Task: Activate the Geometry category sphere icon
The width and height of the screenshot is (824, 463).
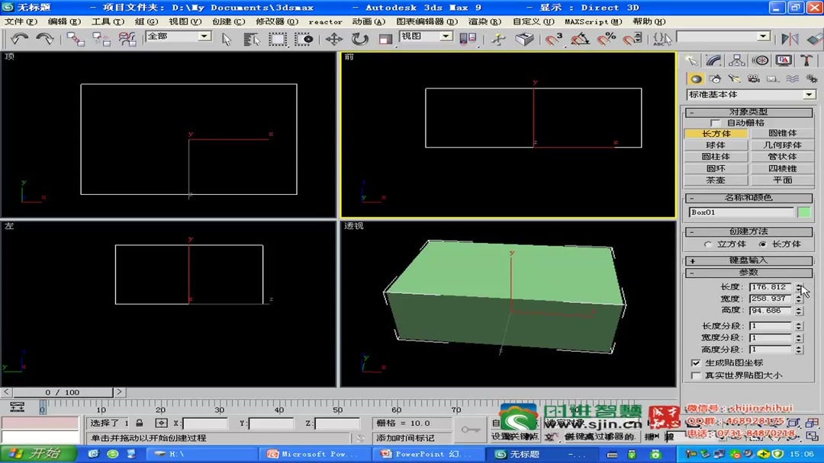Action: (695, 78)
